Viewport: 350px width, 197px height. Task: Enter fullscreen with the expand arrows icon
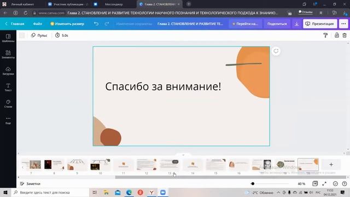(x=324, y=184)
